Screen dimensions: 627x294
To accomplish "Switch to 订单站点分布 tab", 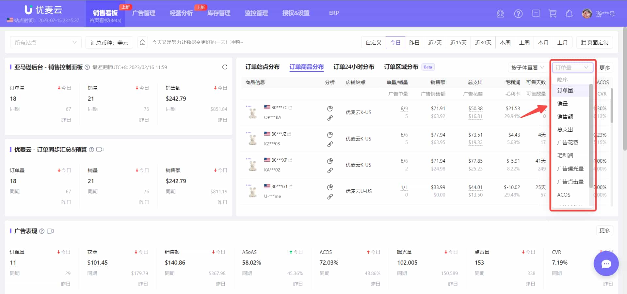I will point(263,67).
